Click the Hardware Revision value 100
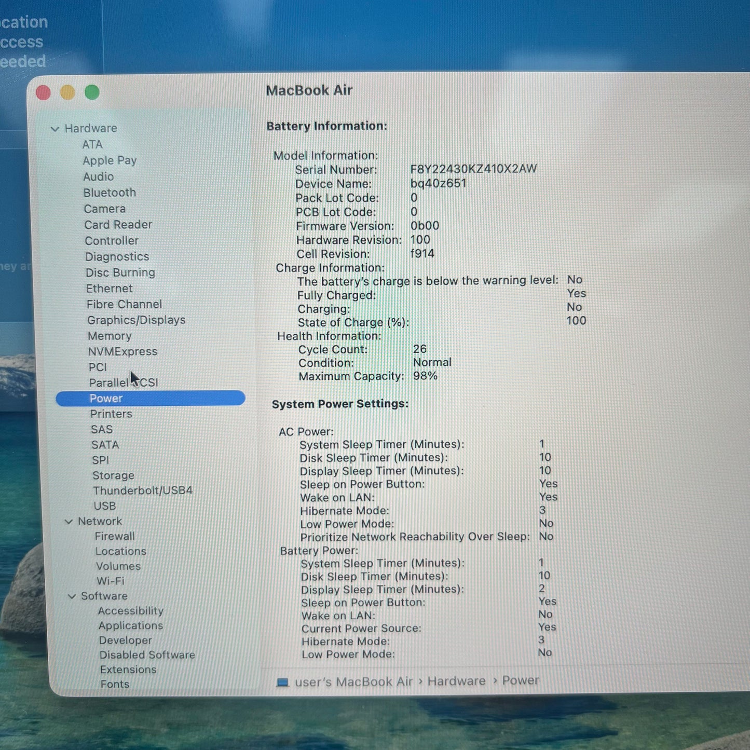 420,240
